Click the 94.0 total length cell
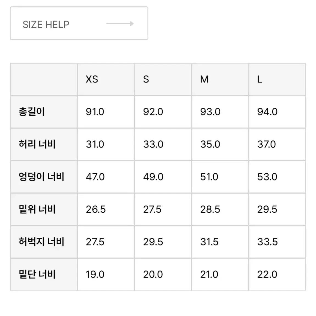 tap(277, 112)
